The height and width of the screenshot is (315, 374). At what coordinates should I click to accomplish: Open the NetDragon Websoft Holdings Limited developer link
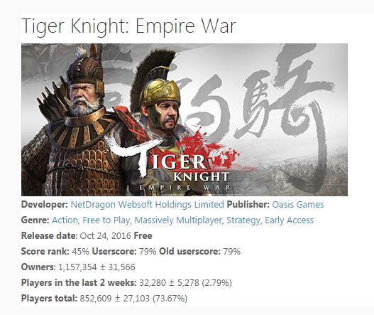(x=147, y=205)
